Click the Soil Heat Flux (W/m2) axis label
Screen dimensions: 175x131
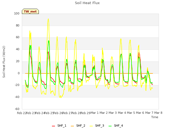(4, 62)
